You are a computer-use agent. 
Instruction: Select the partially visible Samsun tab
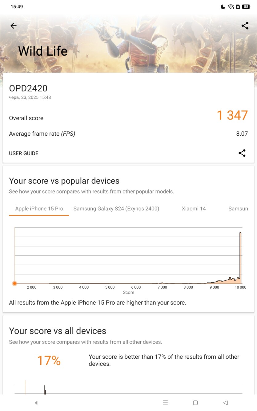[x=238, y=209]
